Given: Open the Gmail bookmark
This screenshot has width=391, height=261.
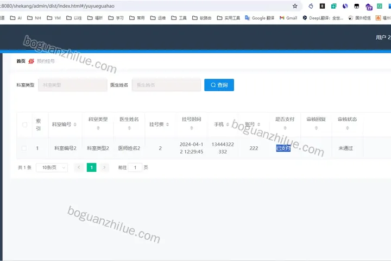Looking at the screenshot, I should click(288, 18).
